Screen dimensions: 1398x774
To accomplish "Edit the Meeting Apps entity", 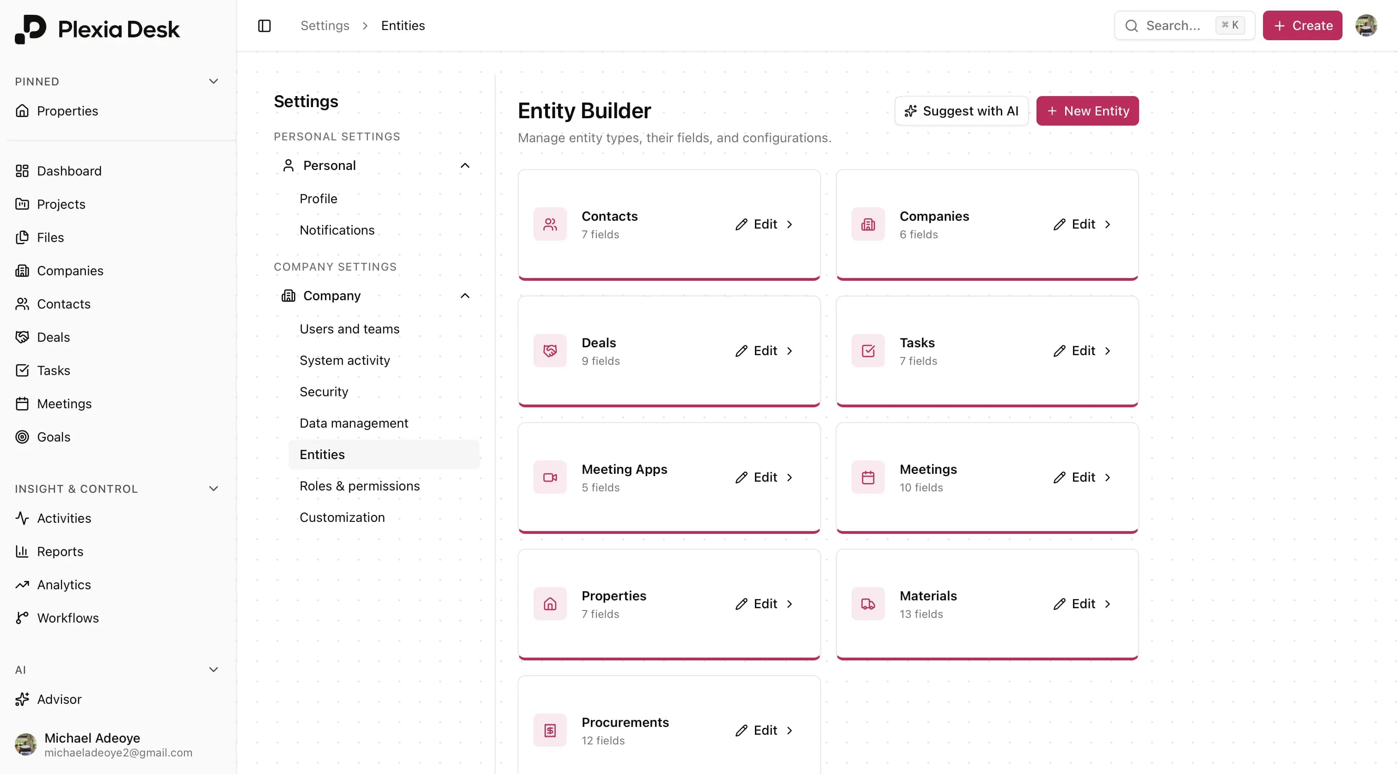I will click(x=764, y=477).
